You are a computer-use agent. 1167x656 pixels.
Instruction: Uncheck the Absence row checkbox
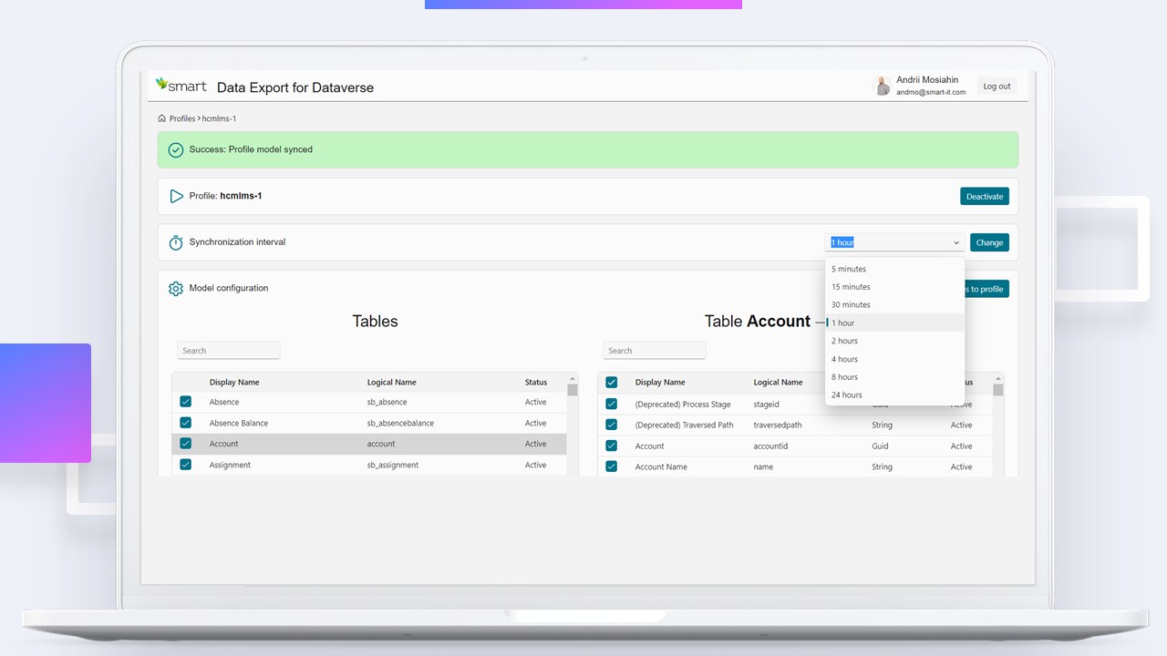point(185,401)
